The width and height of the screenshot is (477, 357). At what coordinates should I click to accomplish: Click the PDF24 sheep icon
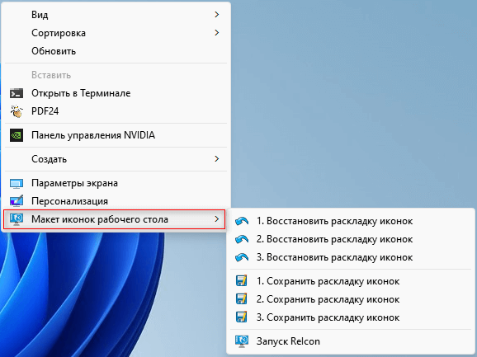pos(17,111)
